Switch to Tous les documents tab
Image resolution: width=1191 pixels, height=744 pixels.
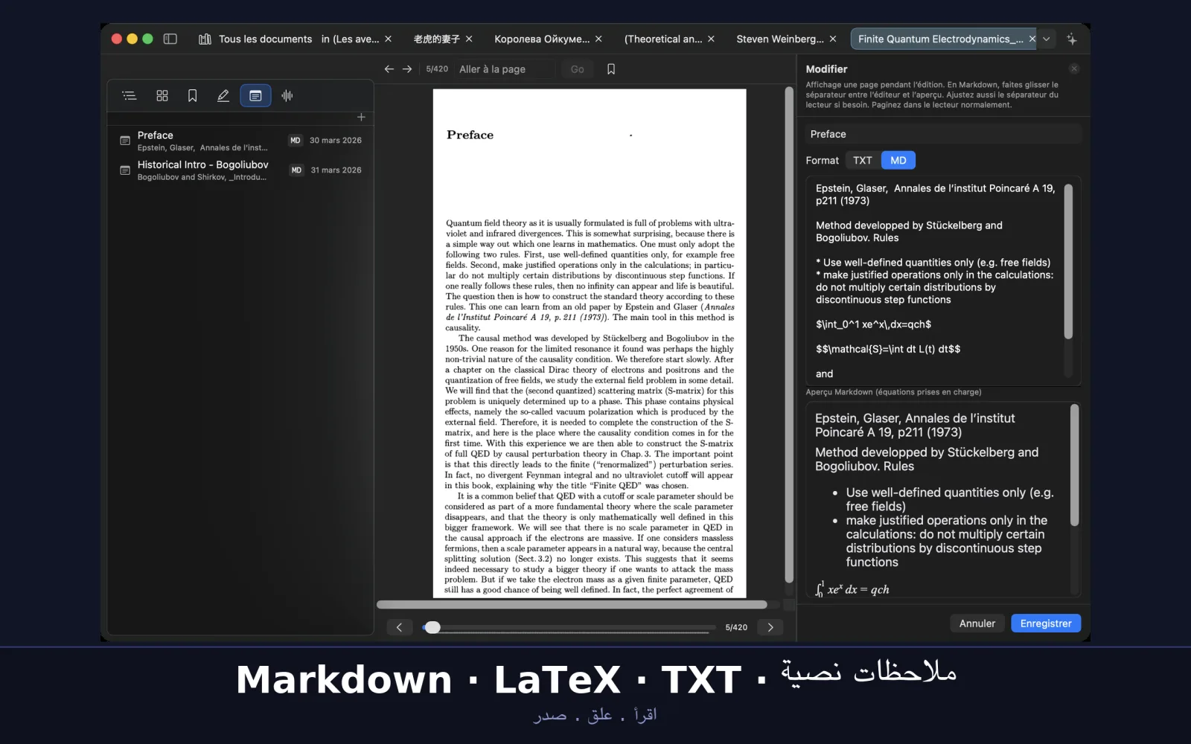(x=265, y=39)
